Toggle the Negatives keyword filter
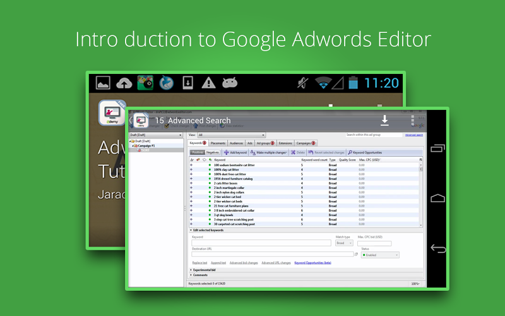Image resolution: width=505 pixels, height=316 pixels. tap(213, 152)
